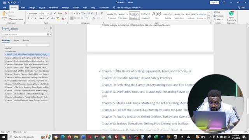Click the Search document field in Navigation

pyautogui.click(x=24, y=35)
